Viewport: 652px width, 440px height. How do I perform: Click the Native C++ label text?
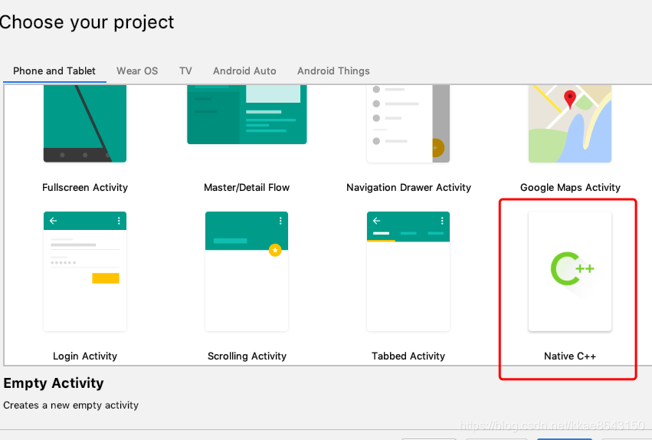(x=570, y=356)
